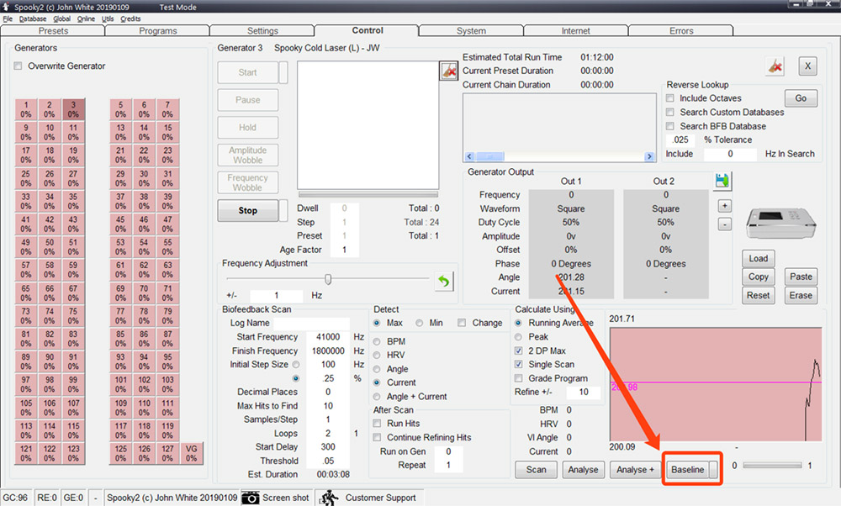Viewport: 841px width, 506px height.
Task: Click the Threshold input field
Action: (x=330, y=460)
